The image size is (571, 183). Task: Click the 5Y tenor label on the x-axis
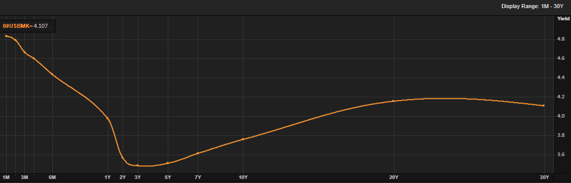(x=168, y=177)
